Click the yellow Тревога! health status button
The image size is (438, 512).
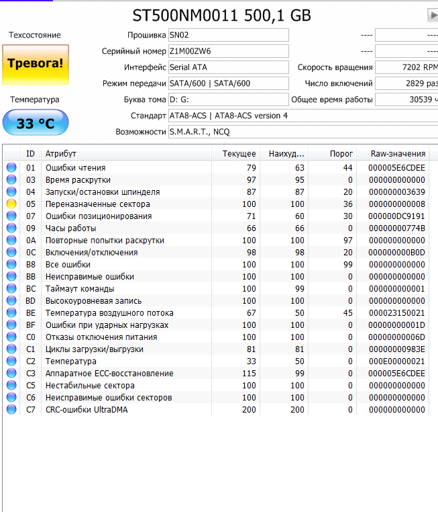36,65
